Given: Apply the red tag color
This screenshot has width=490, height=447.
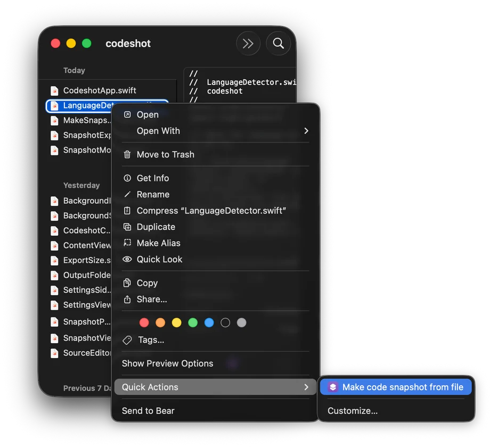Looking at the screenshot, I should point(144,322).
